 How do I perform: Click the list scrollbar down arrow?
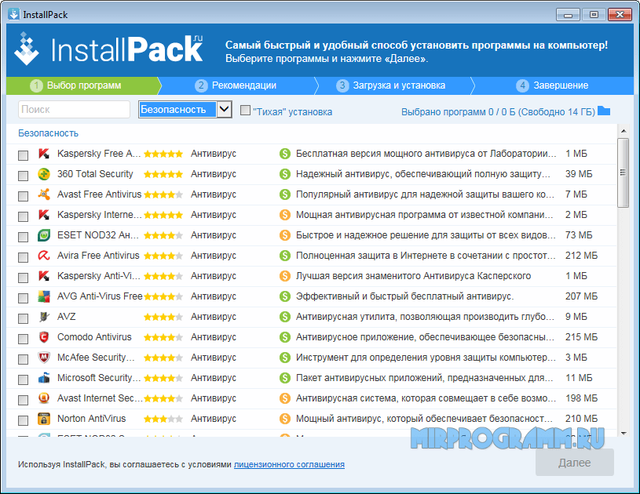point(624,434)
